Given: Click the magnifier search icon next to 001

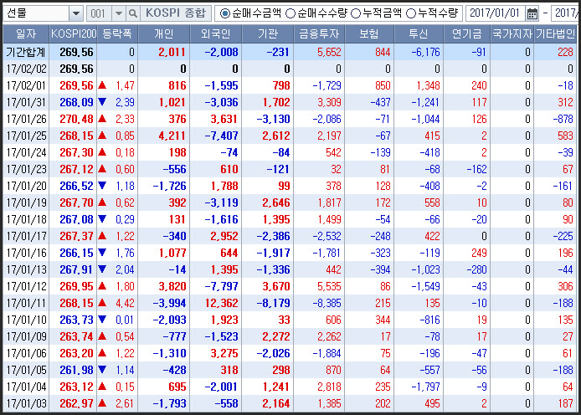Looking at the screenshot, I should coord(132,13).
